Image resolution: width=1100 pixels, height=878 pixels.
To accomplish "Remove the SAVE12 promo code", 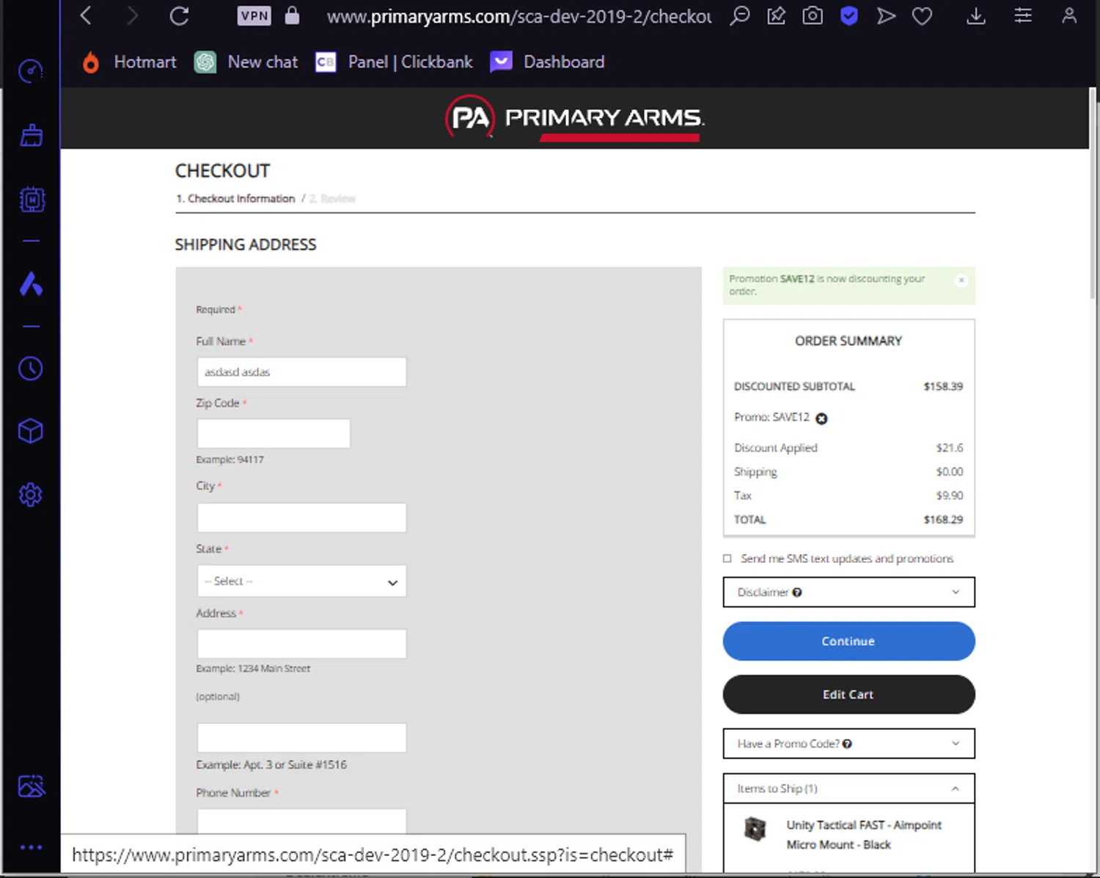I will (821, 418).
